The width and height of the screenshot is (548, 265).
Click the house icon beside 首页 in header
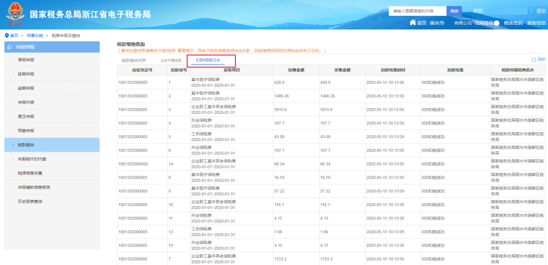413,23
